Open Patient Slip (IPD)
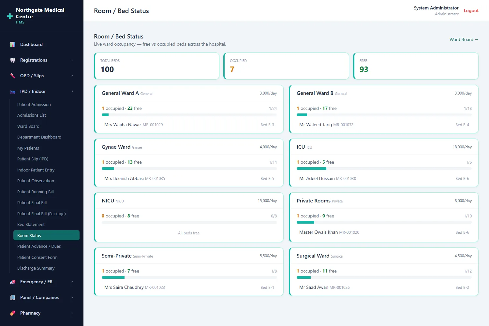The height and width of the screenshot is (326, 489). click(46, 159)
